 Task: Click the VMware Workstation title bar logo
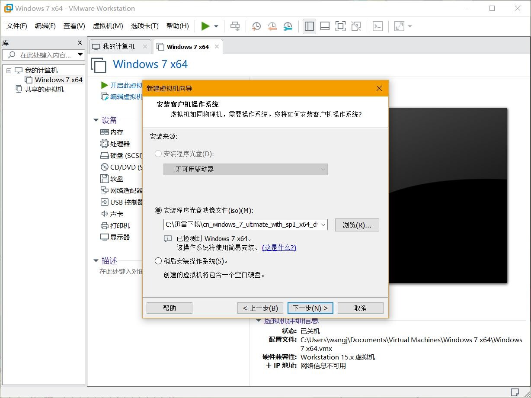pyautogui.click(x=8, y=8)
